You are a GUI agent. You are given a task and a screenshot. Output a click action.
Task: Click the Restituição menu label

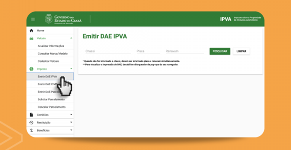click(x=43, y=123)
